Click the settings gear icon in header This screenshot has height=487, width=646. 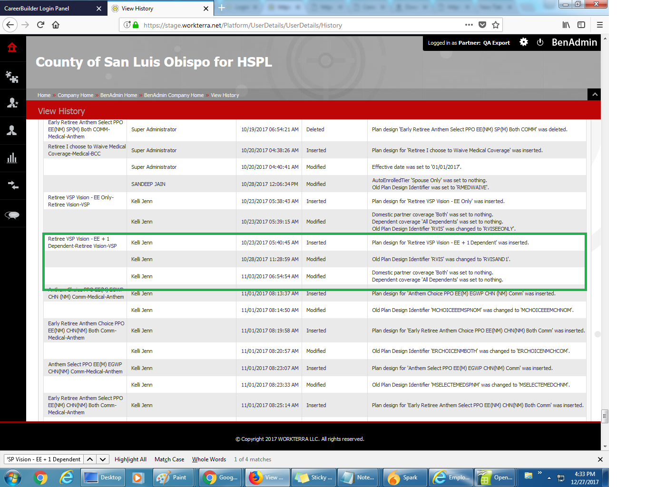click(524, 42)
